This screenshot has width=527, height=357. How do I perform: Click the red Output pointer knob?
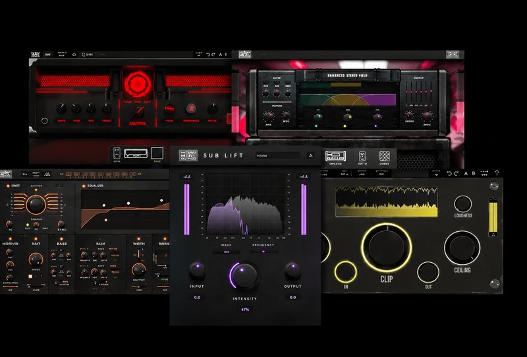point(138,111)
